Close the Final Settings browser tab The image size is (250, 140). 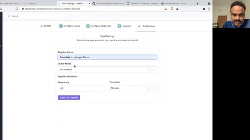[x=89, y=3]
